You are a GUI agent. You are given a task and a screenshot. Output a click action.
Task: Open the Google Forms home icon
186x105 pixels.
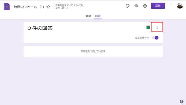7,7
